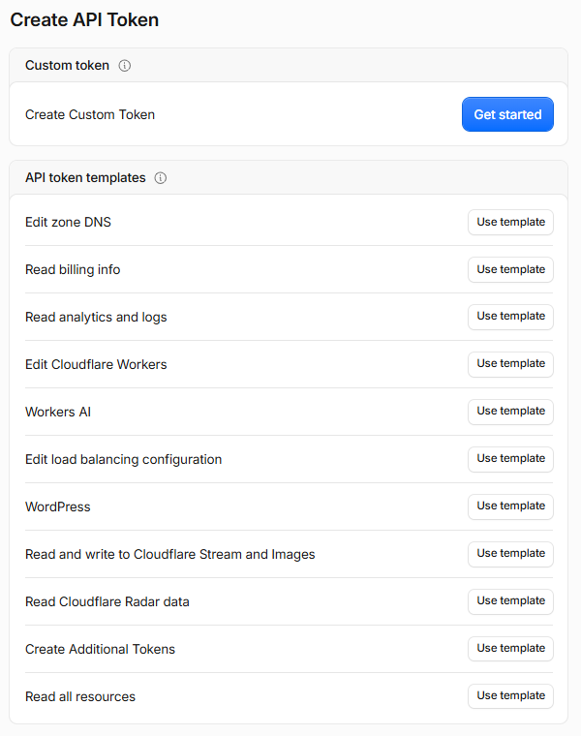Click the 'Custom token' section heading
Screen dimensions: 581x736
tap(67, 65)
